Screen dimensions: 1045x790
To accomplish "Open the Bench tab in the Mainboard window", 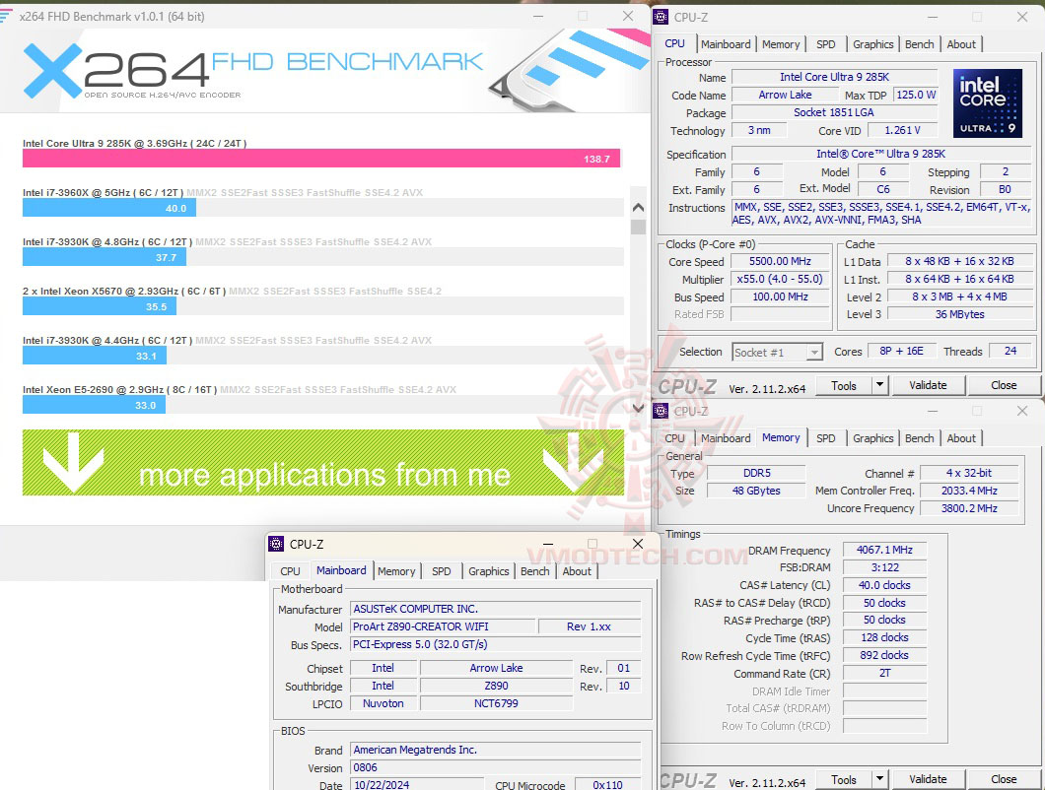I will click(534, 570).
